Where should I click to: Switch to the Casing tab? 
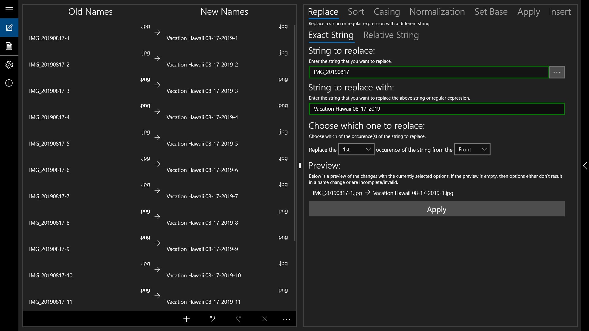pyautogui.click(x=387, y=12)
